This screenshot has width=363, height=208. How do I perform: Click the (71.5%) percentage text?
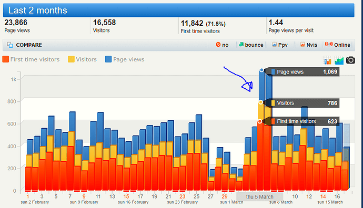click(216, 24)
